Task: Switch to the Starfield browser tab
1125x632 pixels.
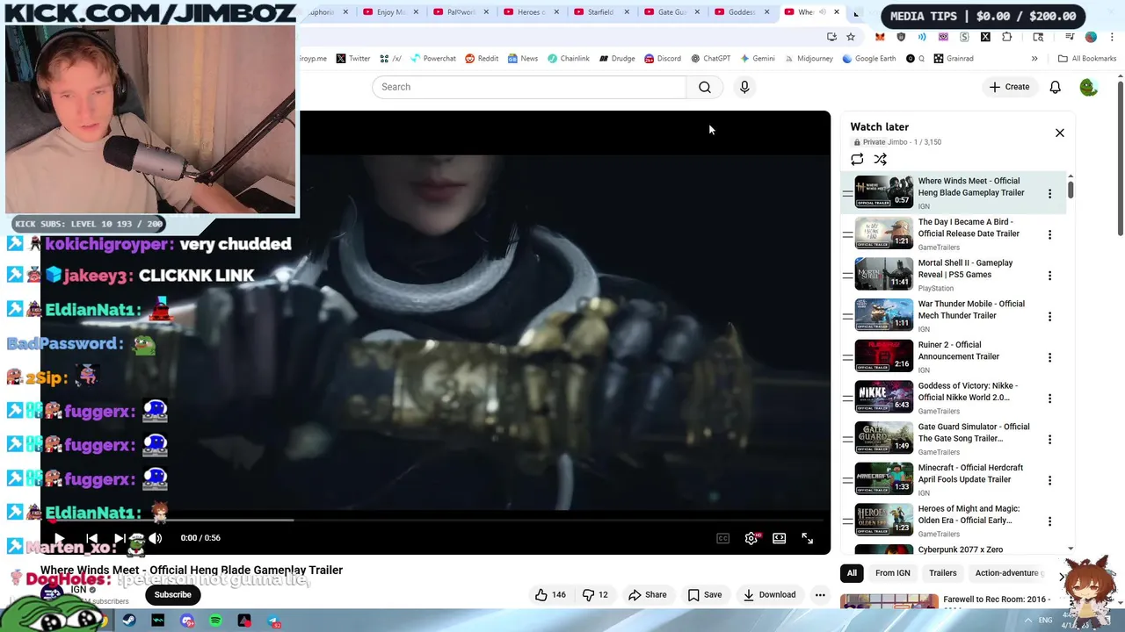Action: coord(601,12)
